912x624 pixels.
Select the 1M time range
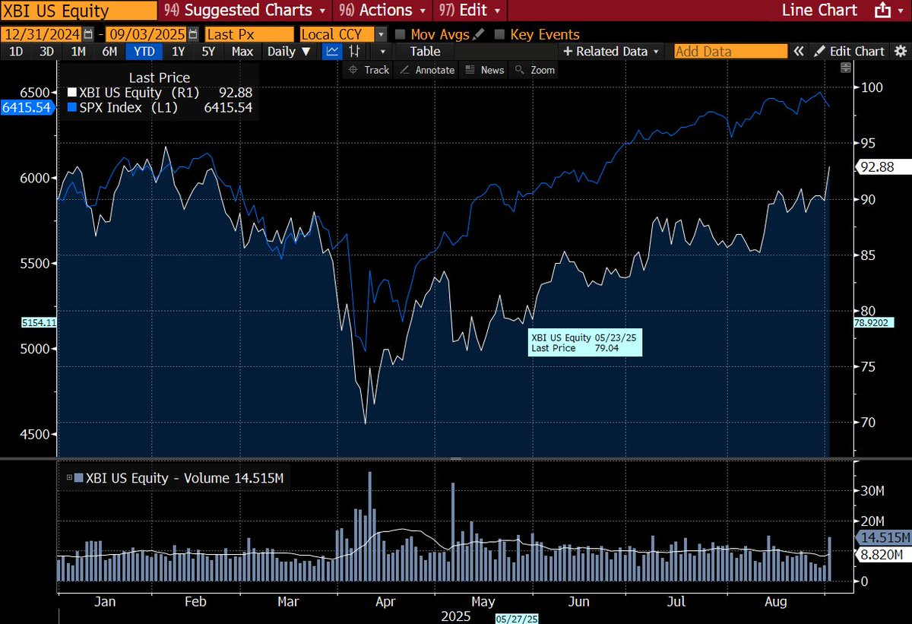(x=78, y=52)
